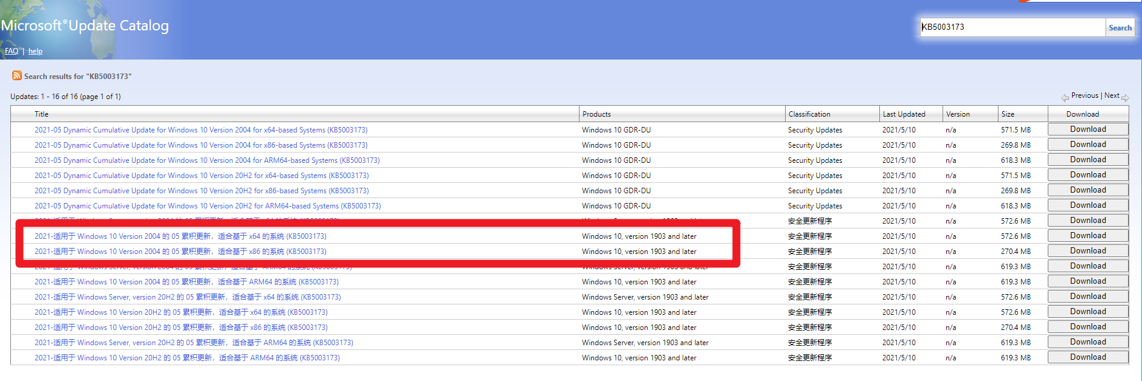
Task: Download Dynamic Update Version 2004 x86 row
Action: [x=1088, y=145]
